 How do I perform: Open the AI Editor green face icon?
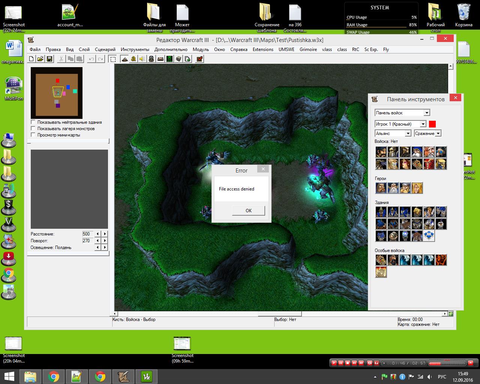point(169,59)
